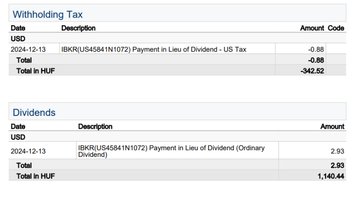Select the USD currency row under Dividends
This screenshot has width=361, height=197.
click(18, 137)
